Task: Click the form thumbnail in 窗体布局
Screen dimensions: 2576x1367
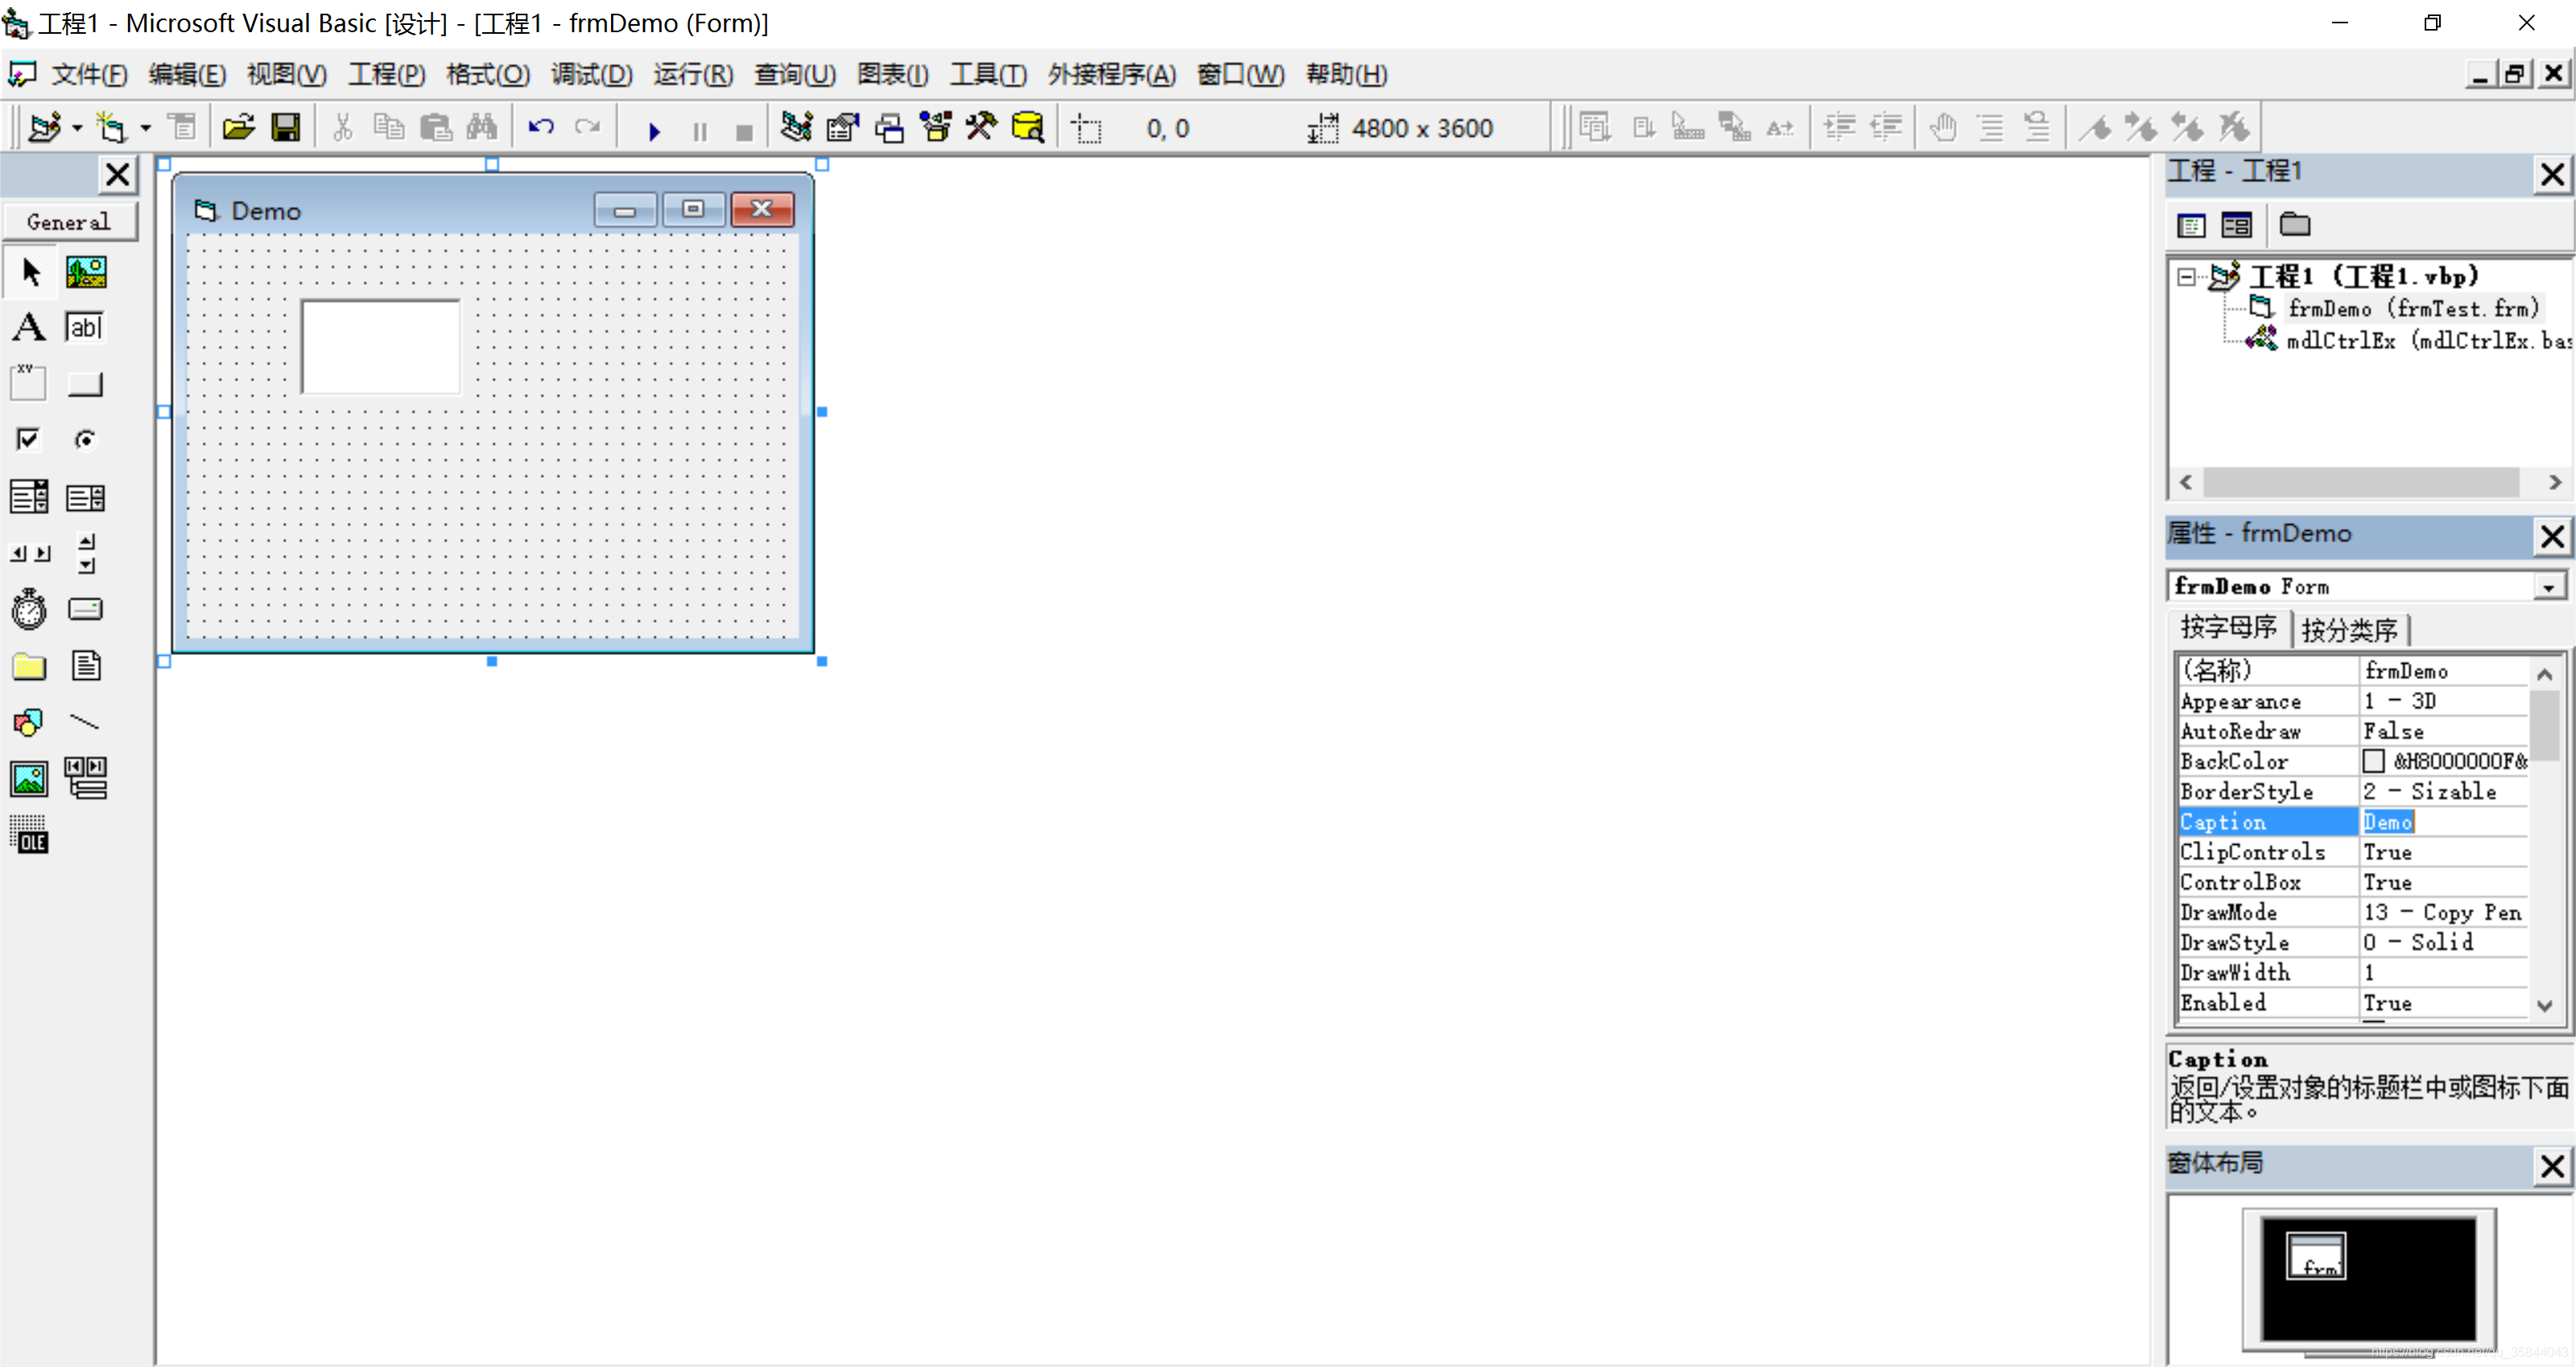Action: click(2316, 1256)
